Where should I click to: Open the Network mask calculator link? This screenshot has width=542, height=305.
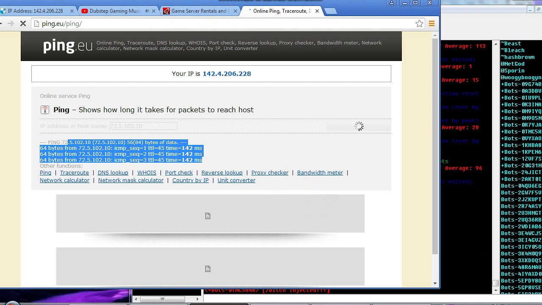point(131,180)
